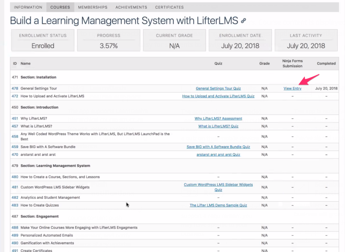Click lesson ID 488 link
This screenshot has width=345, height=252.
(15, 228)
